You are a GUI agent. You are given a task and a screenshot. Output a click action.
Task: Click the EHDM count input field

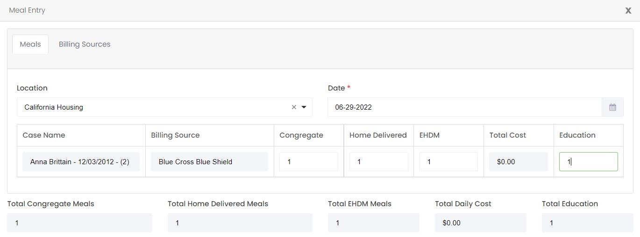point(448,162)
